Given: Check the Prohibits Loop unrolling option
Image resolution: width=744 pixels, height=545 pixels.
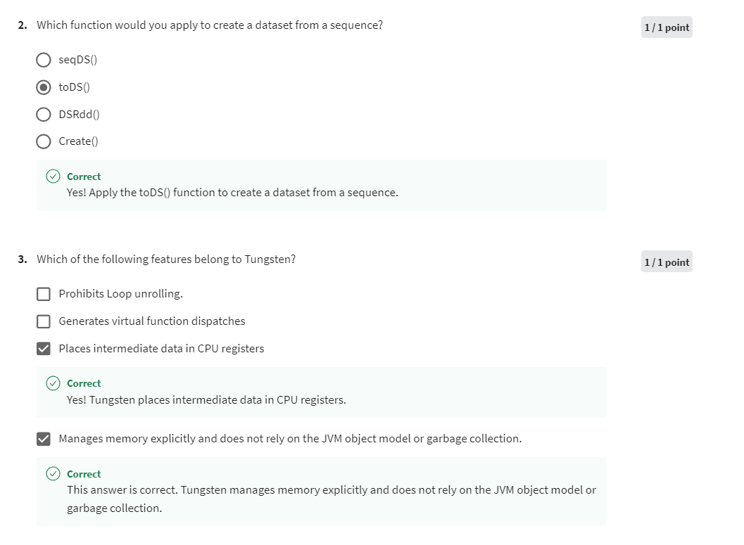Looking at the screenshot, I should (43, 293).
